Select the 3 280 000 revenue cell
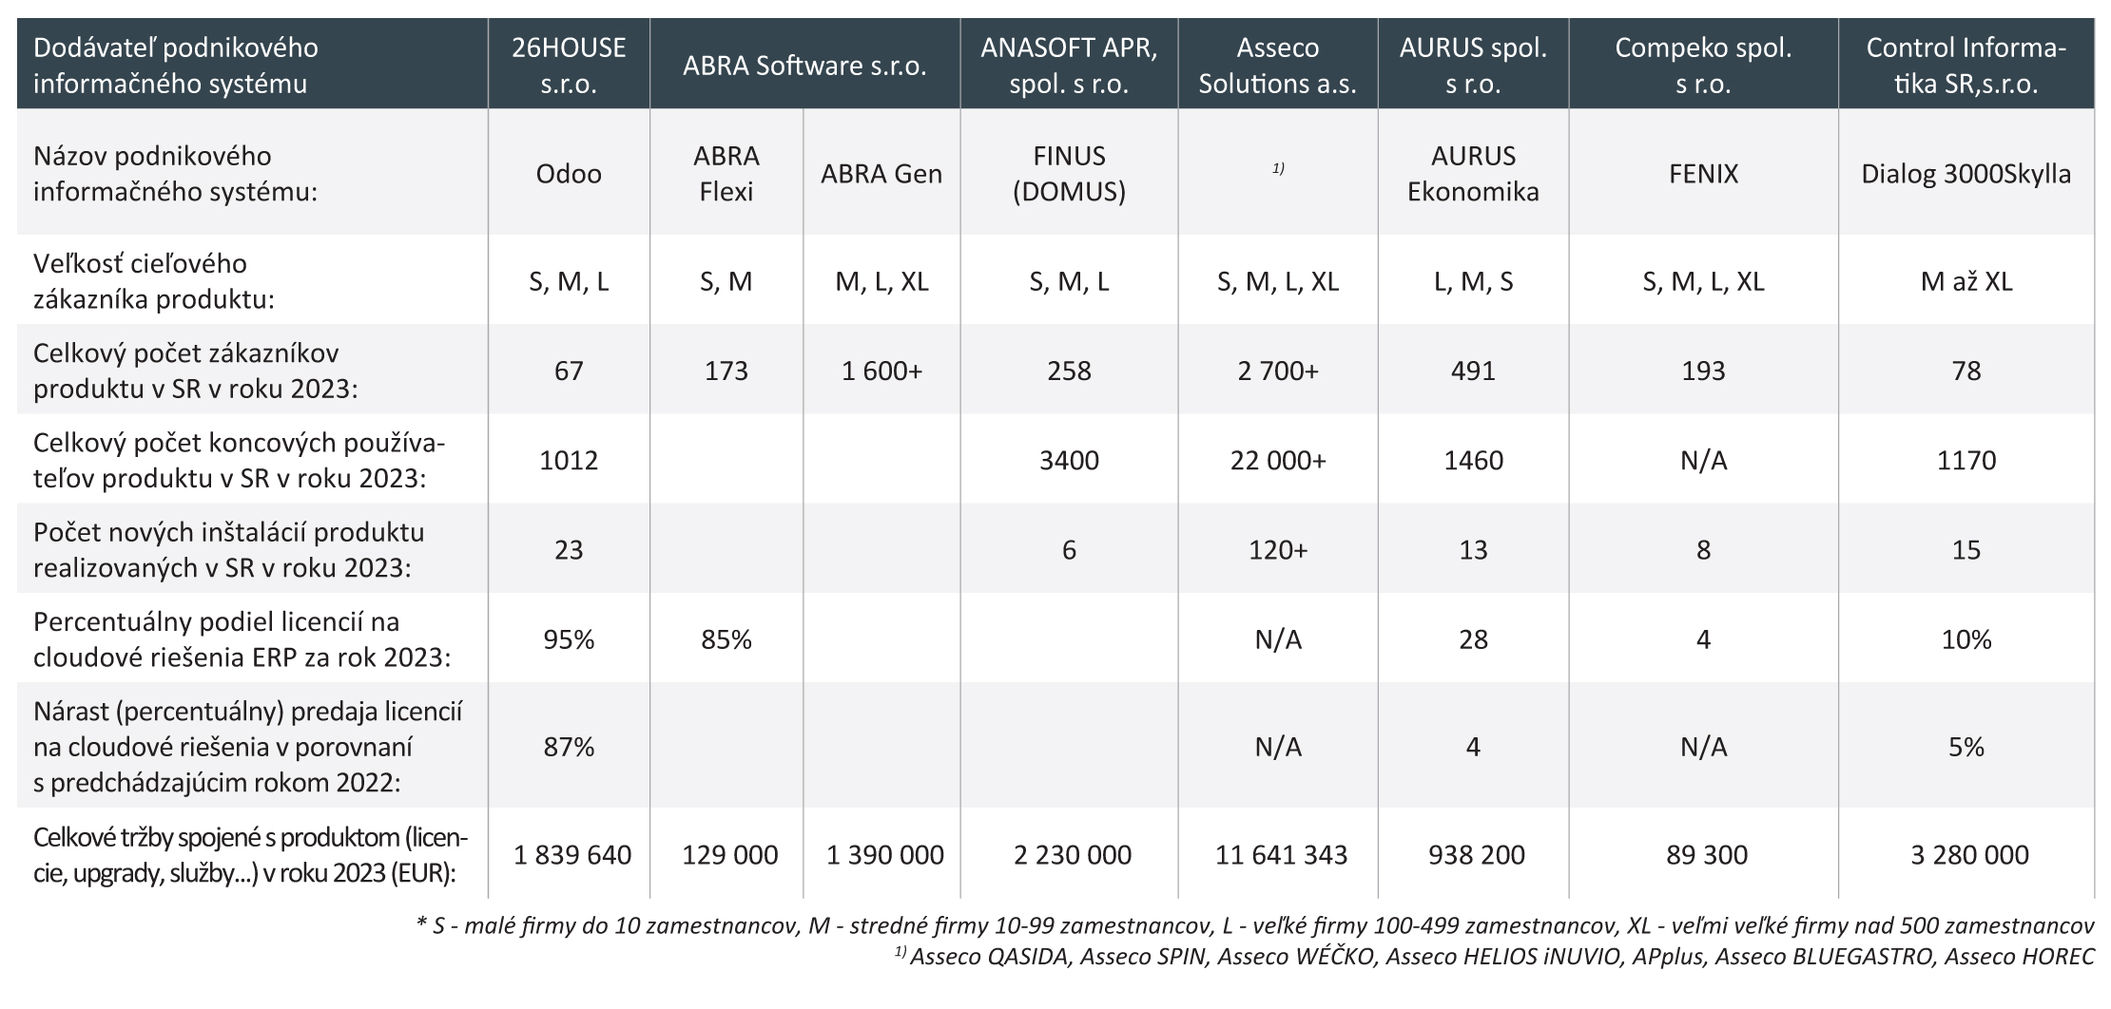2111x1009 pixels. [x=1969, y=855]
